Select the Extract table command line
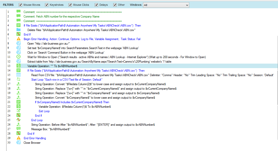This screenshot has height=151, width=278. point(99,62)
